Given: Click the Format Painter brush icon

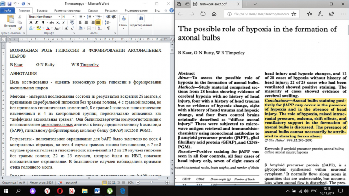Looking at the screenshot, I should 20,28.
